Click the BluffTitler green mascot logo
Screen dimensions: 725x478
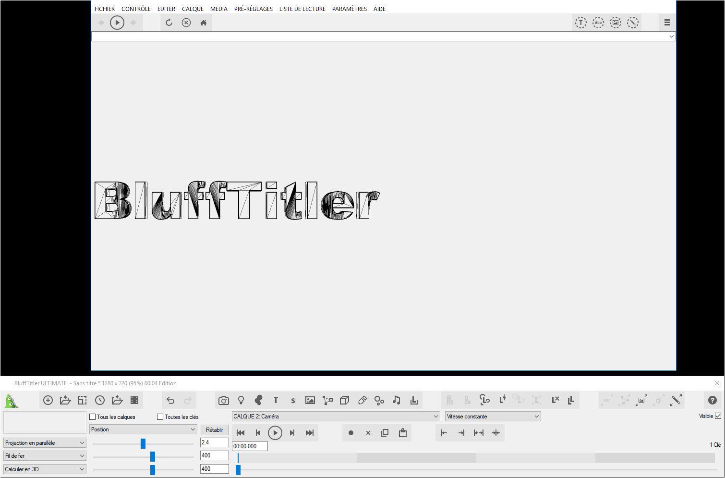[x=12, y=400]
